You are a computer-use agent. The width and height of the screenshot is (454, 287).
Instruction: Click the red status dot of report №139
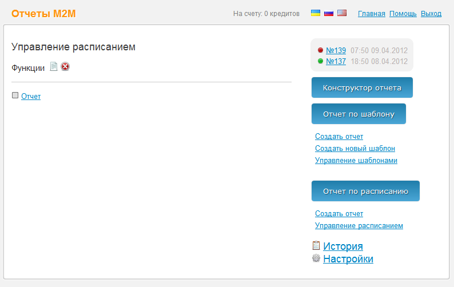pos(320,50)
